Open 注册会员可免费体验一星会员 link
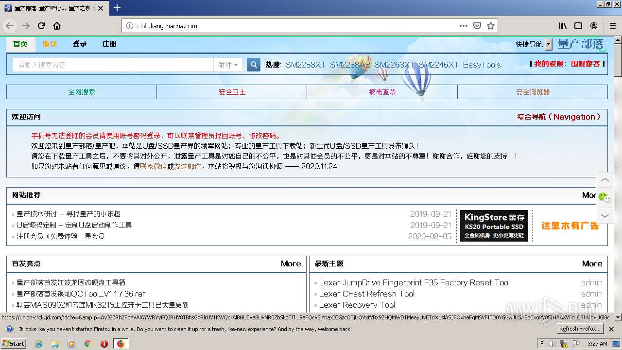 click(60, 236)
